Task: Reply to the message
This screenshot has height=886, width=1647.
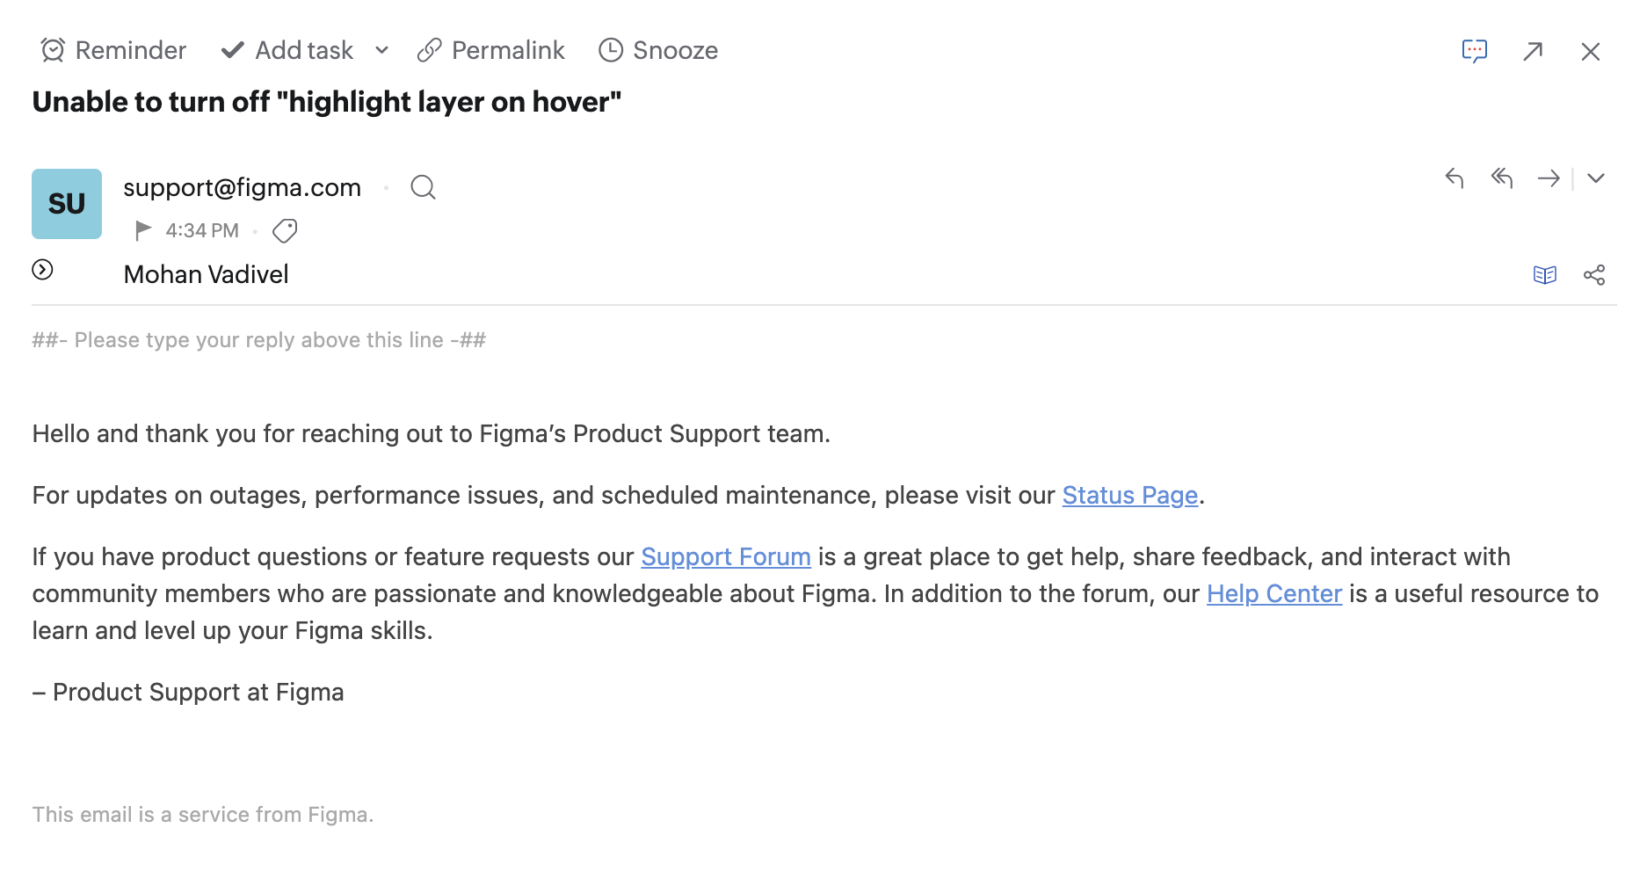Action: pos(1455,178)
